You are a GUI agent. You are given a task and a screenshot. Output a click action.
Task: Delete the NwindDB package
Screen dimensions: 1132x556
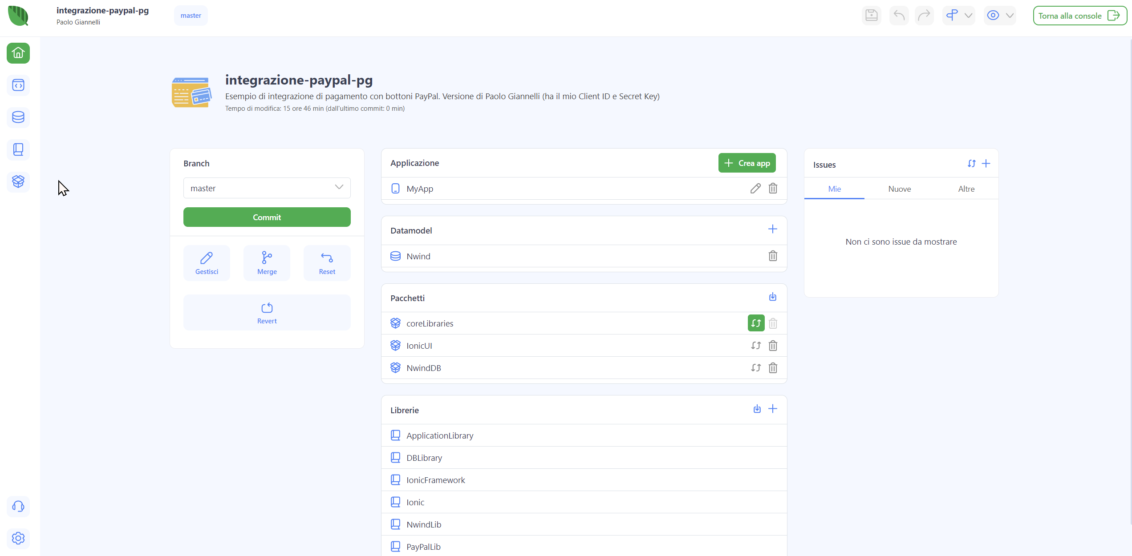pos(773,368)
